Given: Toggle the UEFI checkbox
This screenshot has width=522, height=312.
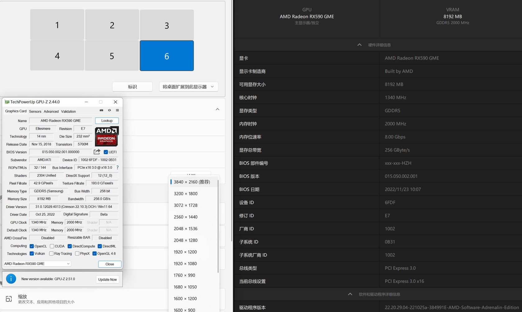Looking at the screenshot, I should [106, 152].
